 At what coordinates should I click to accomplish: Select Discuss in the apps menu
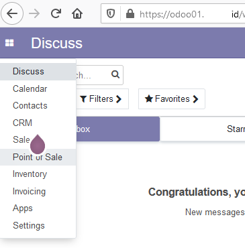click(38, 72)
